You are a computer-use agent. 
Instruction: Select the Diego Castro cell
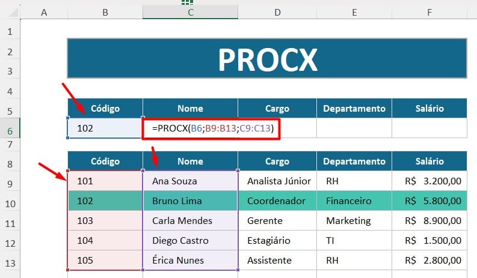(x=191, y=240)
